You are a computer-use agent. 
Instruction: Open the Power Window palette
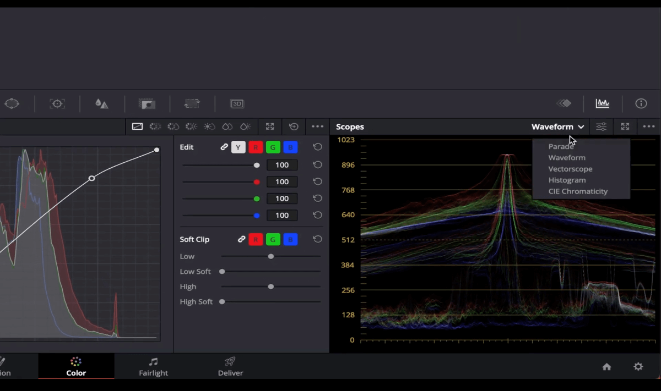(12, 103)
